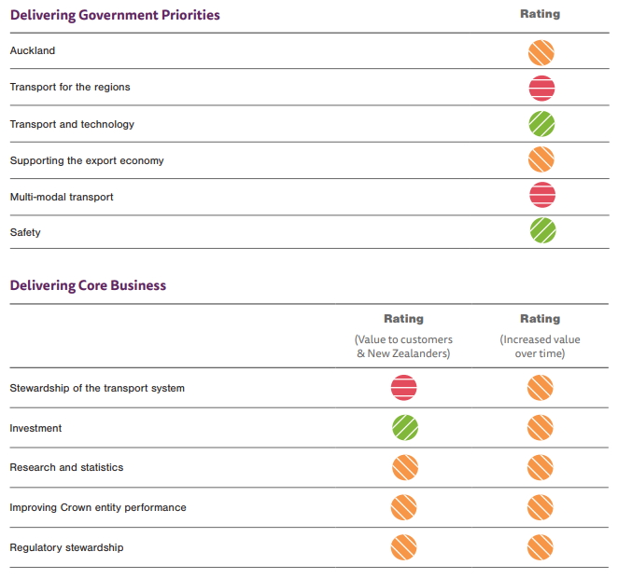Click the orange rating icon for Auckland
This screenshot has height=579, width=618.
pos(541,52)
